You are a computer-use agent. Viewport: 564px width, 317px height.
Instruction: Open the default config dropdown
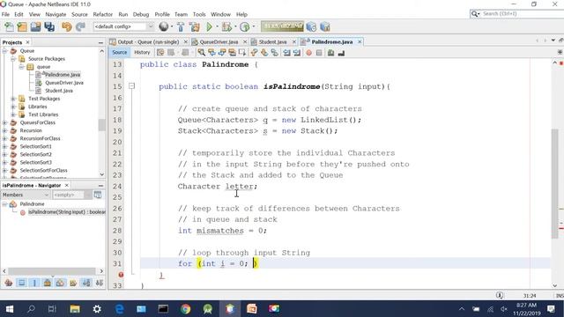click(x=123, y=26)
